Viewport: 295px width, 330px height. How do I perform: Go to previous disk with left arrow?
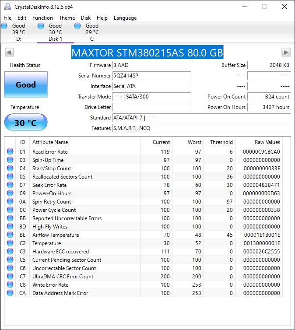point(9,52)
